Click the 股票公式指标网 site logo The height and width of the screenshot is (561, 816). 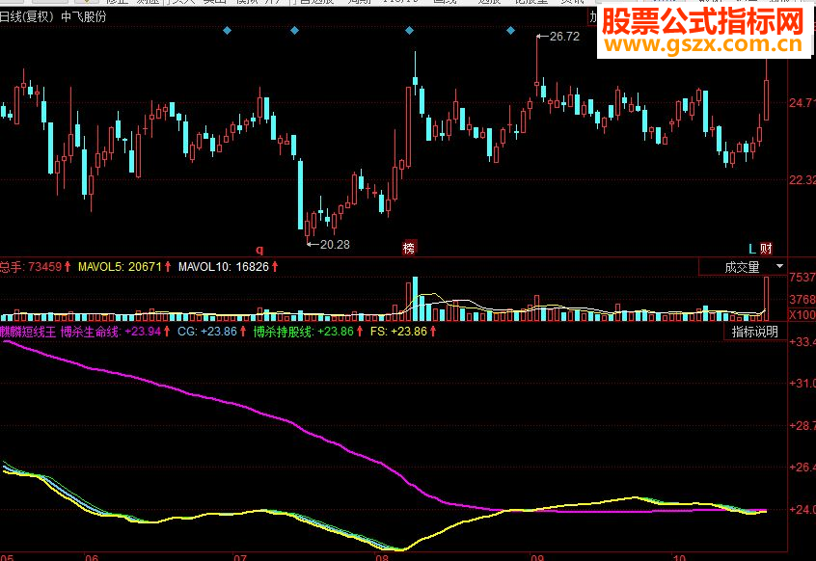pos(698,19)
